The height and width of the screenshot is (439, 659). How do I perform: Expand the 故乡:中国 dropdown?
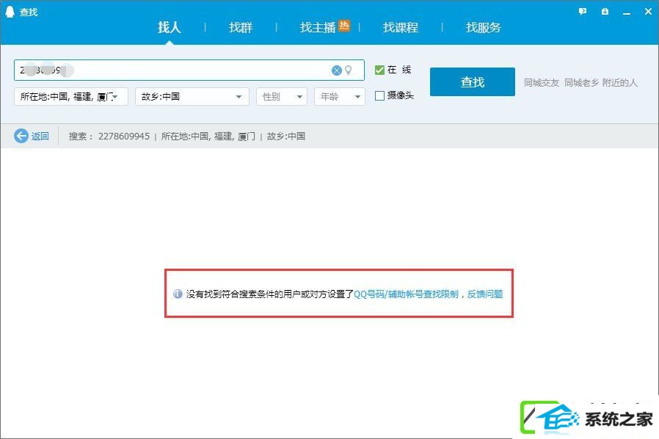(192, 97)
